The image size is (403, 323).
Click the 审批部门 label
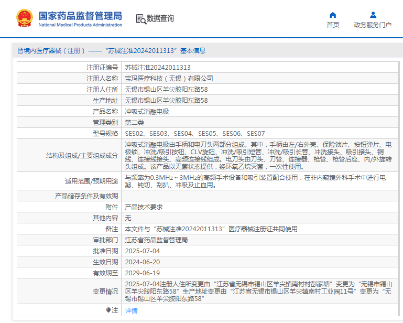pos(105,240)
